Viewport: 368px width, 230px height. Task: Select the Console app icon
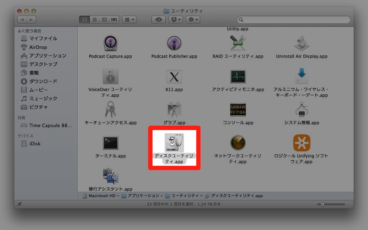238,110
